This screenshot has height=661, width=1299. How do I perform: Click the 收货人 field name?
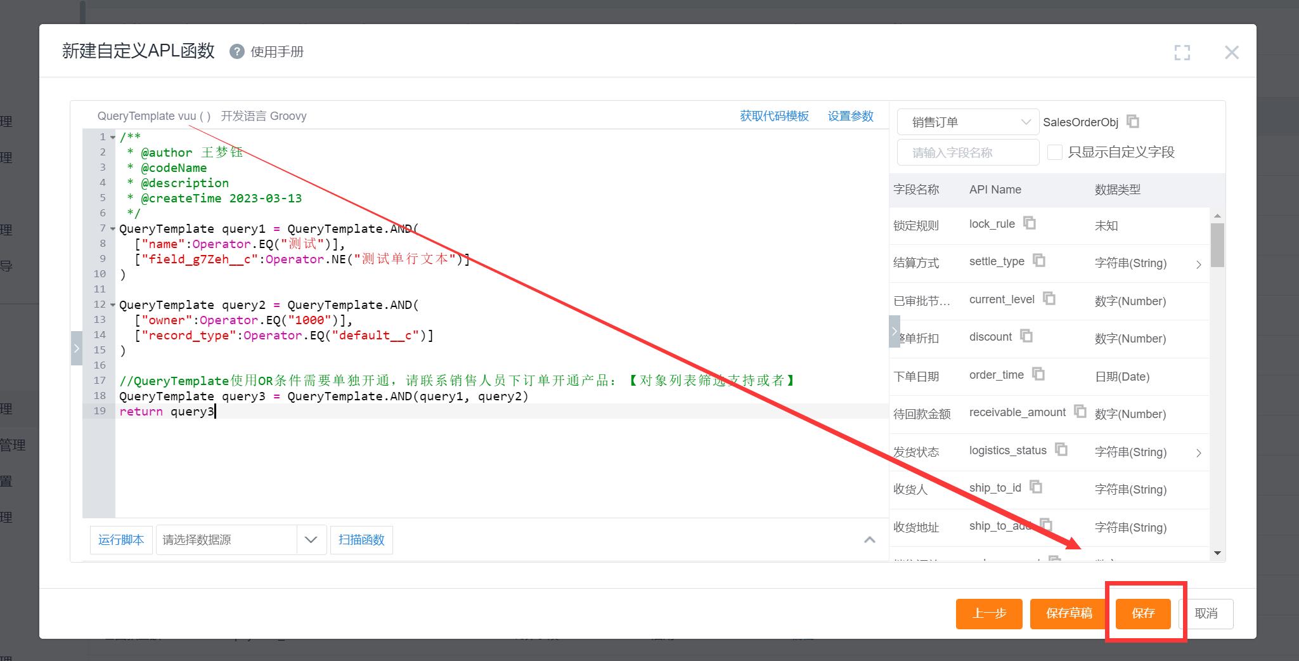(x=910, y=489)
